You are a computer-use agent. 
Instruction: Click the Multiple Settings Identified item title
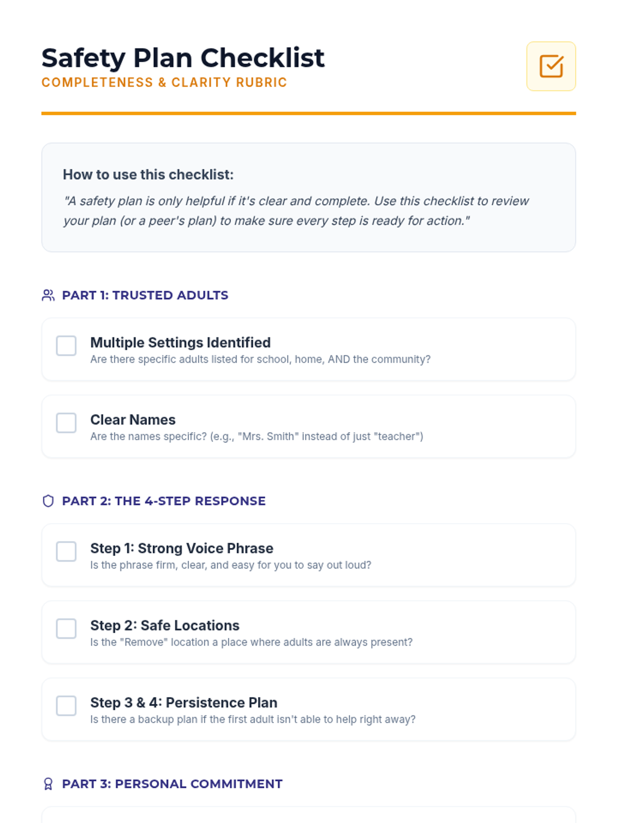click(x=180, y=343)
